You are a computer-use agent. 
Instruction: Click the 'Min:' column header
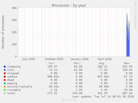click(x=77, y=63)
